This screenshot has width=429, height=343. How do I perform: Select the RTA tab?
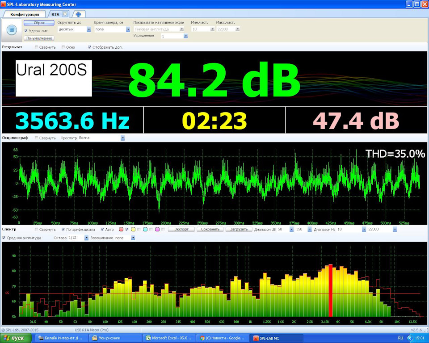click(x=55, y=14)
